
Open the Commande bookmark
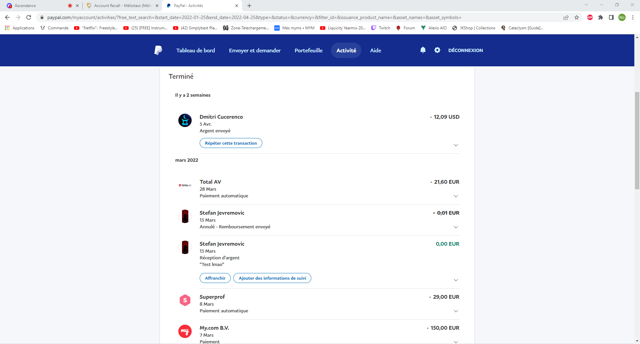[x=54, y=28]
